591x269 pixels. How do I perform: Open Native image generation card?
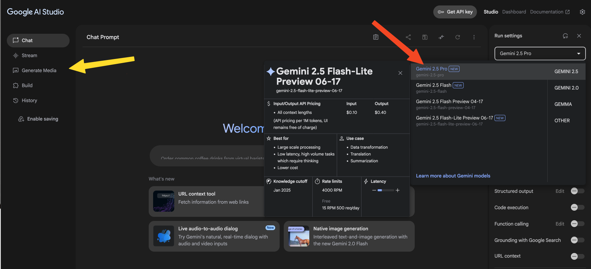tap(349, 236)
